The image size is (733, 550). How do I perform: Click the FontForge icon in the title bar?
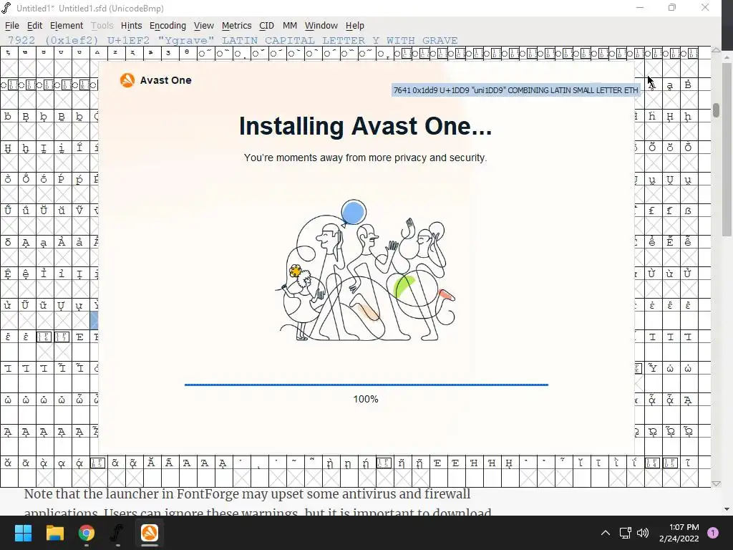pyautogui.click(x=6, y=8)
